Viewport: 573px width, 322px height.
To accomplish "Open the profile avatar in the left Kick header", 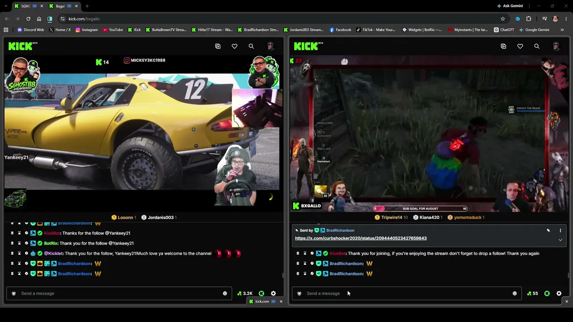I will pyautogui.click(x=270, y=46).
